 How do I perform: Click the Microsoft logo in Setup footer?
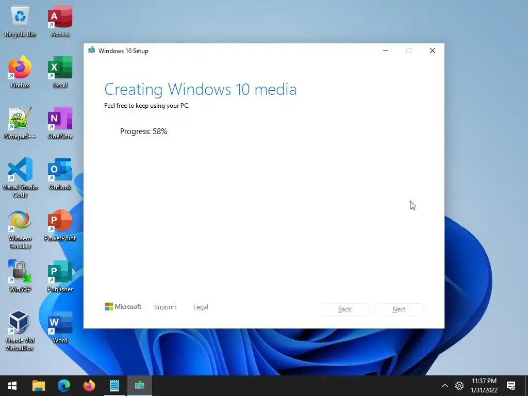(x=123, y=307)
